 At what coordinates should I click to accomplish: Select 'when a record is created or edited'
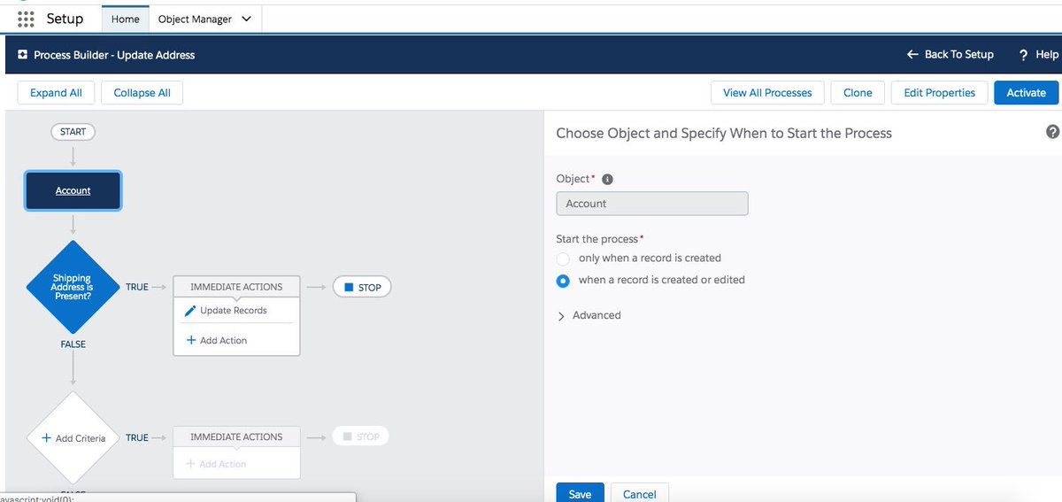click(563, 280)
